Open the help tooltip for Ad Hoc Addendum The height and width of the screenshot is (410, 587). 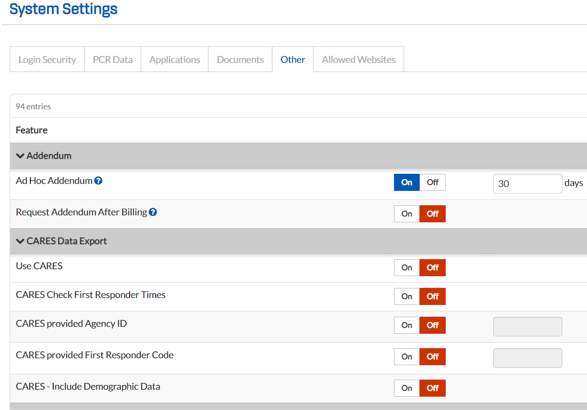[x=98, y=181]
